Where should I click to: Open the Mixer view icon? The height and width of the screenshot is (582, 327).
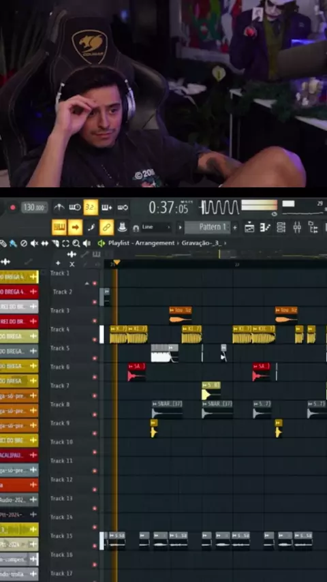[297, 227]
